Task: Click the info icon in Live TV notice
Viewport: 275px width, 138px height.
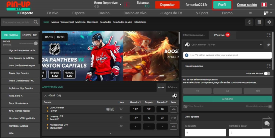Action: point(186,55)
